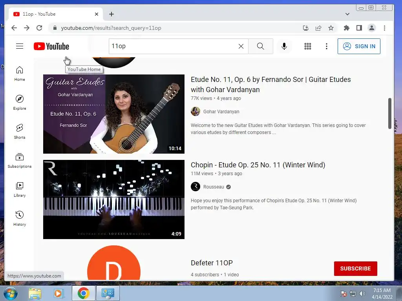Screen dimensions: 402x301
Task: Open Explore in sidebar
Action: click(20, 103)
